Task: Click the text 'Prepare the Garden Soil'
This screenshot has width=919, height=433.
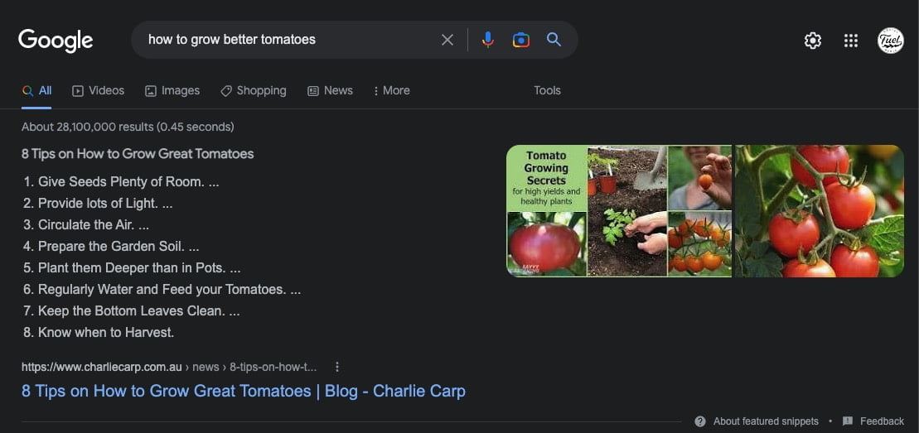Action: [x=111, y=247]
